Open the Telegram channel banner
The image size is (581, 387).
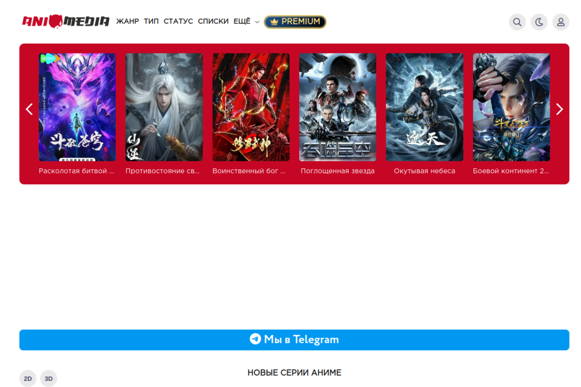pyautogui.click(x=294, y=340)
